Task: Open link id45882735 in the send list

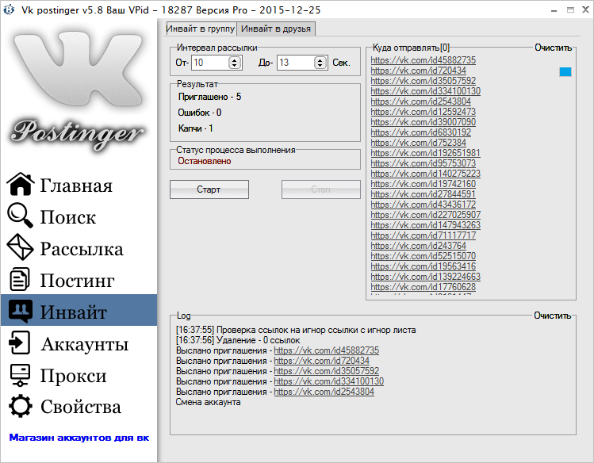Action: 423,60
